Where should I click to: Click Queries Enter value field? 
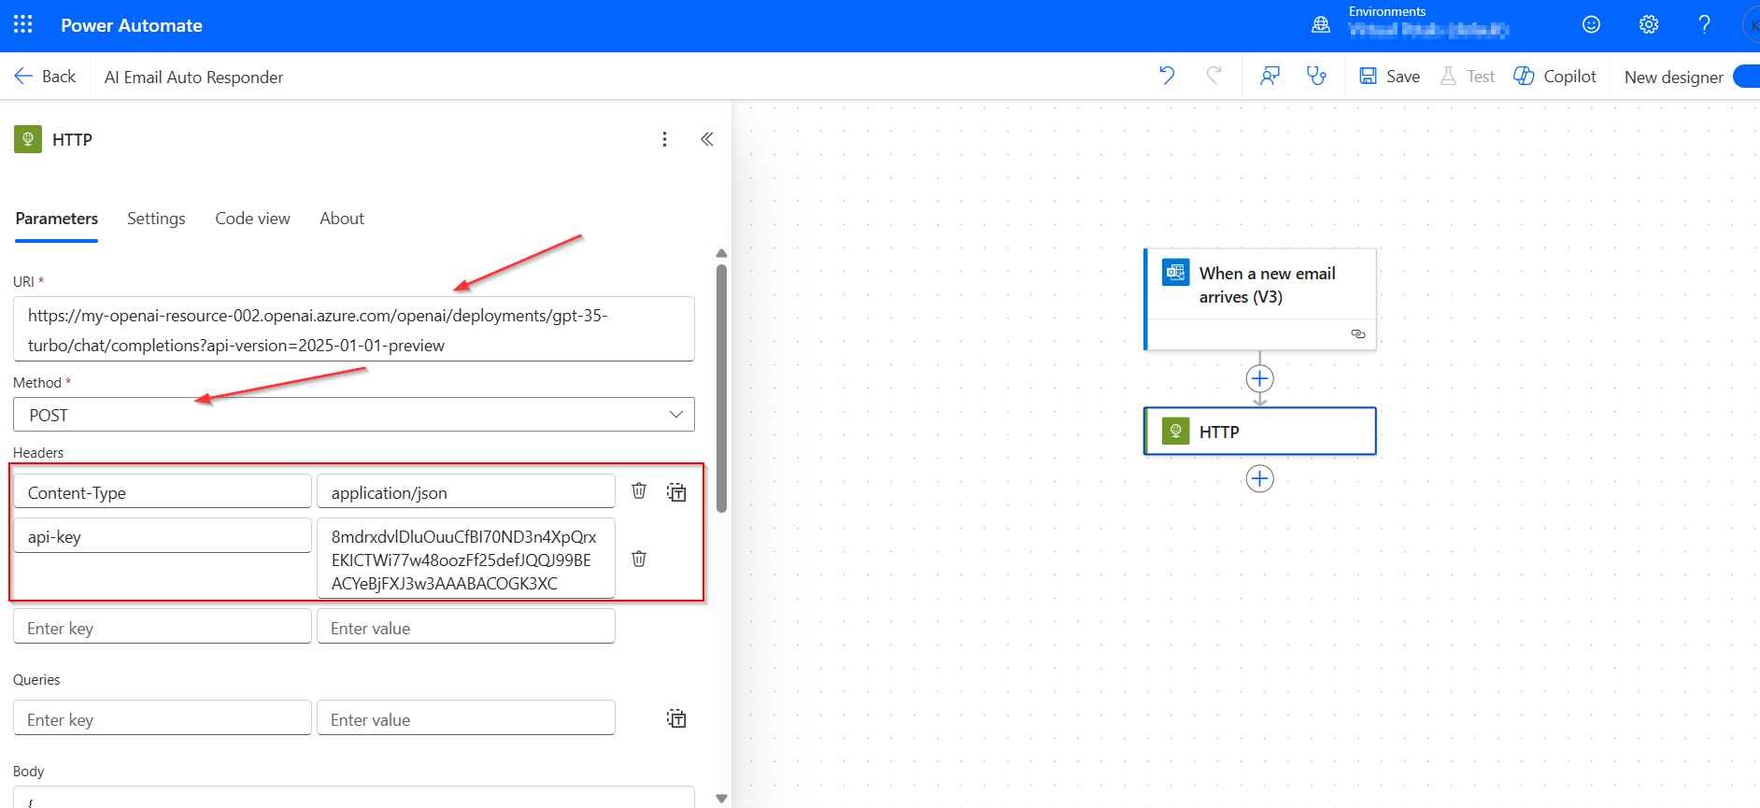[x=466, y=718]
